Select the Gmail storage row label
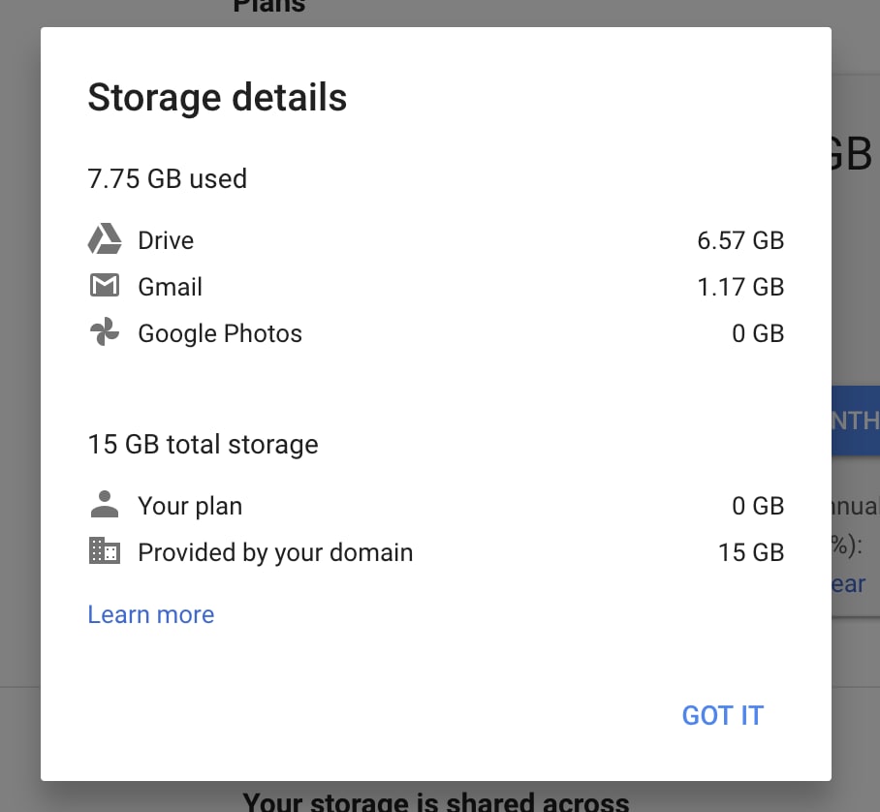 [x=170, y=288]
